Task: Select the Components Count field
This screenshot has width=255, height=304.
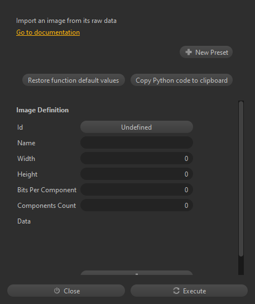Action: coord(137,205)
